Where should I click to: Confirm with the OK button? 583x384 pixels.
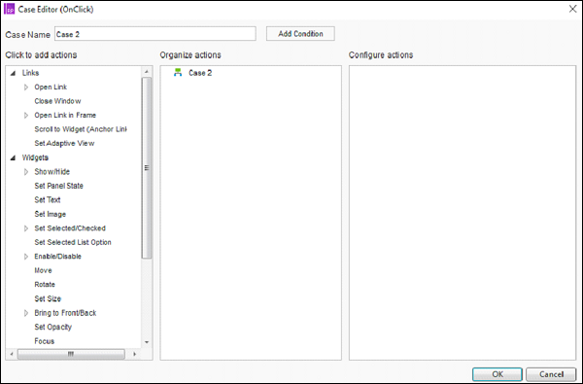[497, 374]
